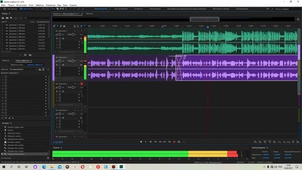Click track 1 volume knob
The height and width of the screenshot is (170, 302).
(60, 34)
